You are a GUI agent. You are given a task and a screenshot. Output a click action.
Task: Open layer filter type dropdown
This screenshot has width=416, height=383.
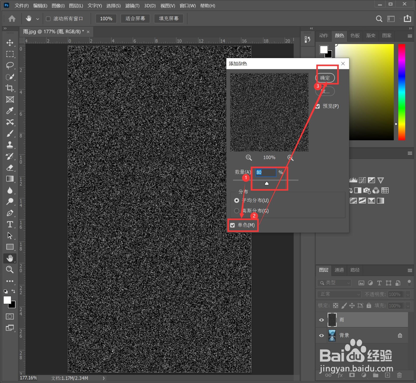(334, 283)
